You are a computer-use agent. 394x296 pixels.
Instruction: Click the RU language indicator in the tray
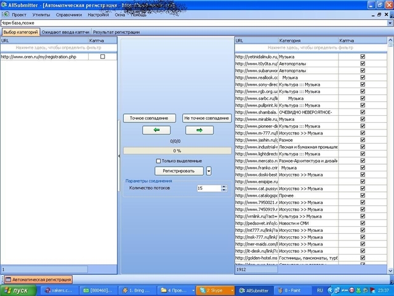tap(320, 290)
